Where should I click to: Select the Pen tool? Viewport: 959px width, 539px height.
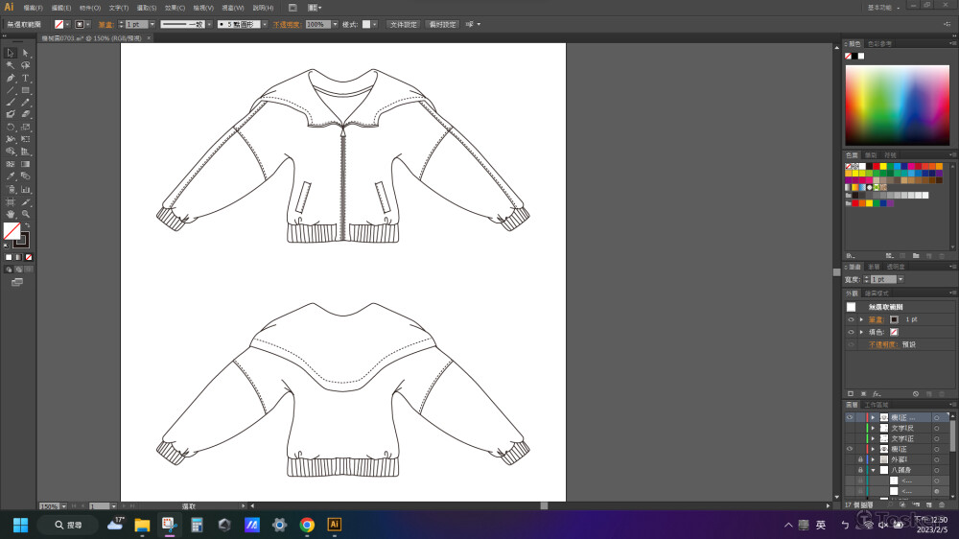(11, 78)
